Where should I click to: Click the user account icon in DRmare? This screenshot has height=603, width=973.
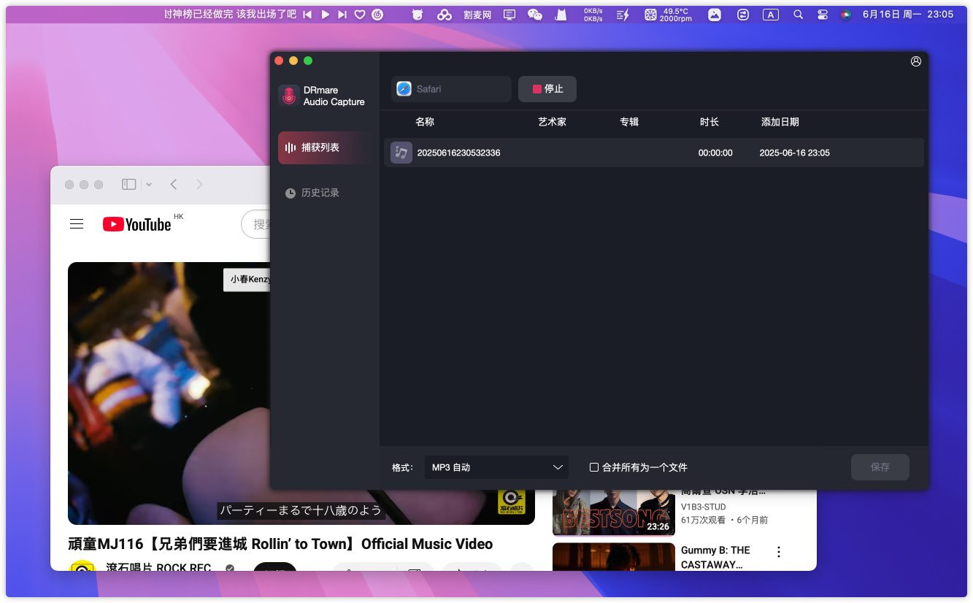coord(915,61)
